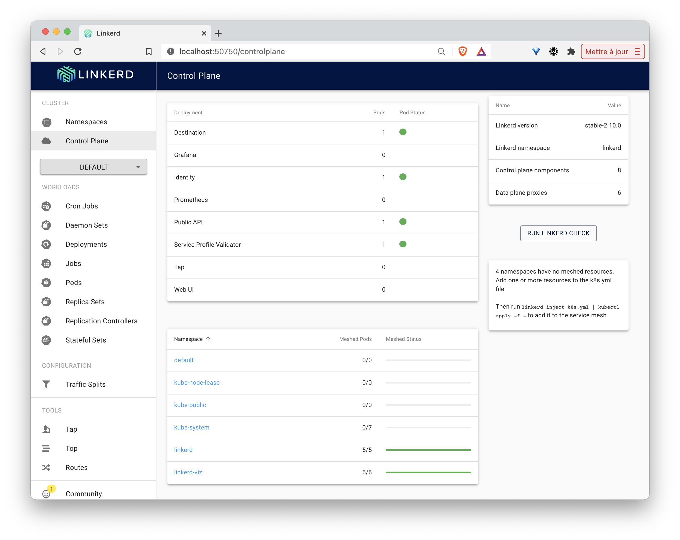
Task: Open the kube-node-lease namespace link
Action: (197, 382)
